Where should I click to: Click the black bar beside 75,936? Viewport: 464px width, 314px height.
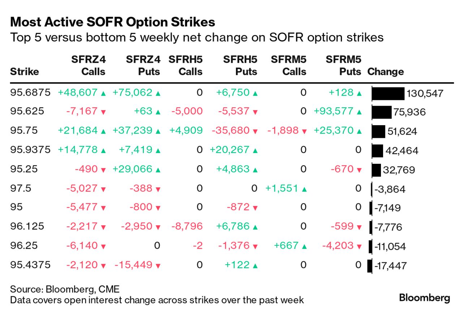tap(382, 112)
